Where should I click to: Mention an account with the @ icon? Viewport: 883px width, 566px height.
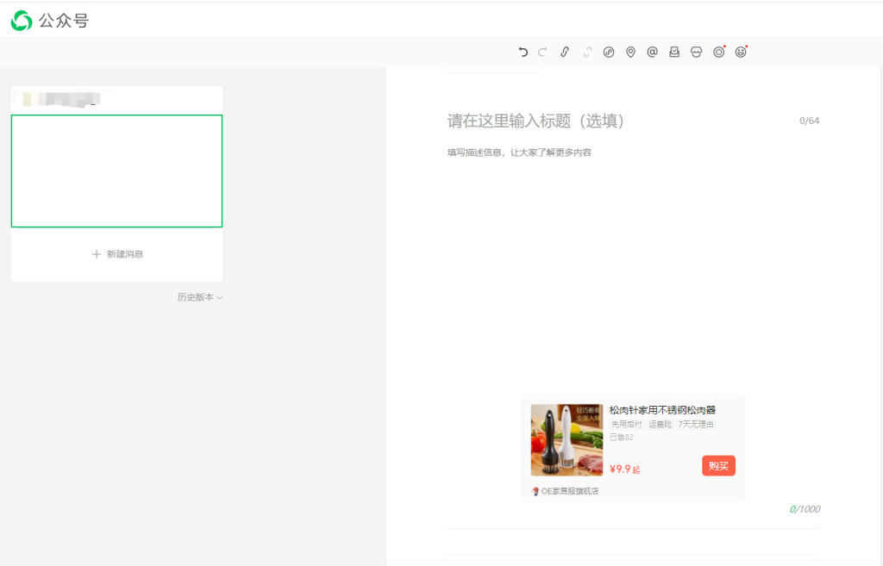point(652,52)
